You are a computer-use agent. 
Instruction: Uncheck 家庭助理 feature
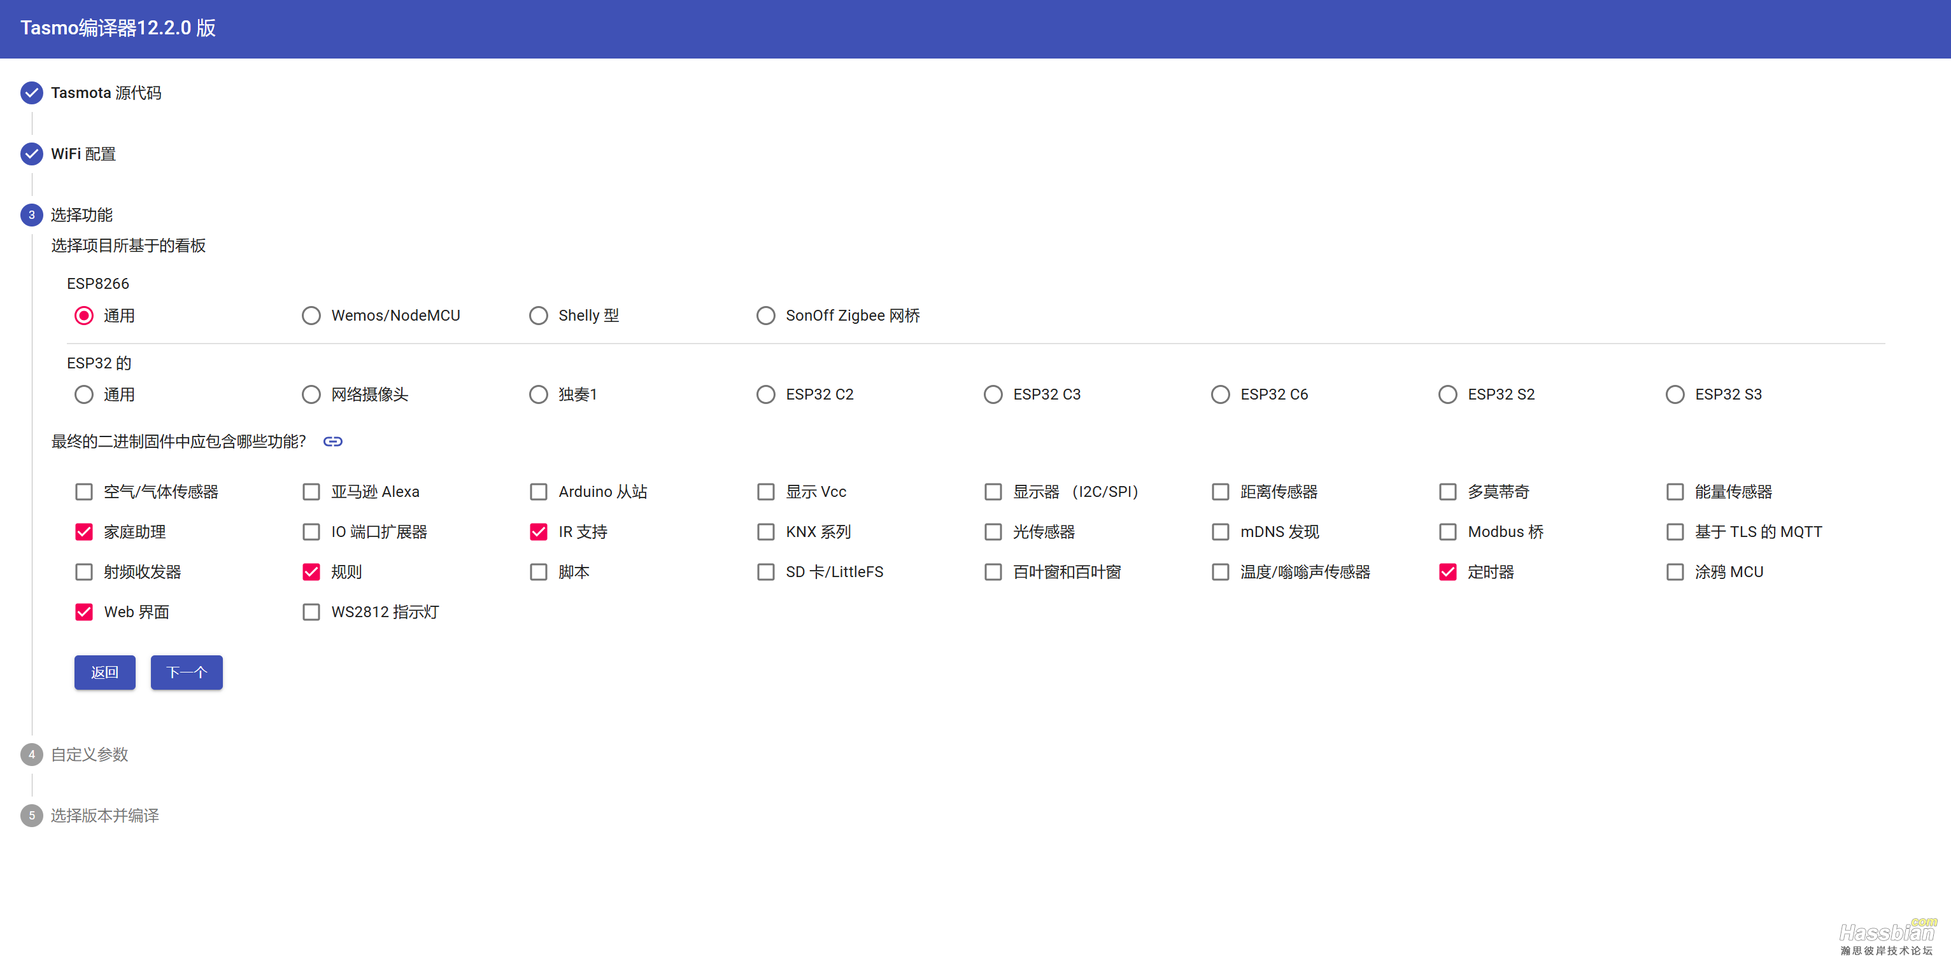[x=84, y=532]
